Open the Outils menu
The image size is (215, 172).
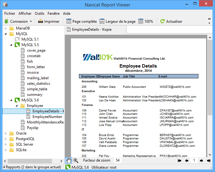40,14
